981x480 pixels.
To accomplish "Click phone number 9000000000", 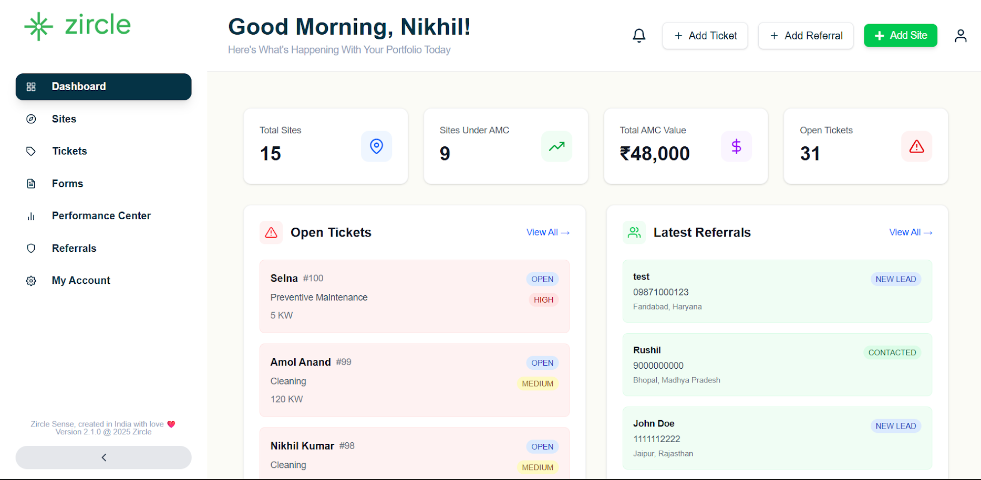I will (x=658, y=366).
